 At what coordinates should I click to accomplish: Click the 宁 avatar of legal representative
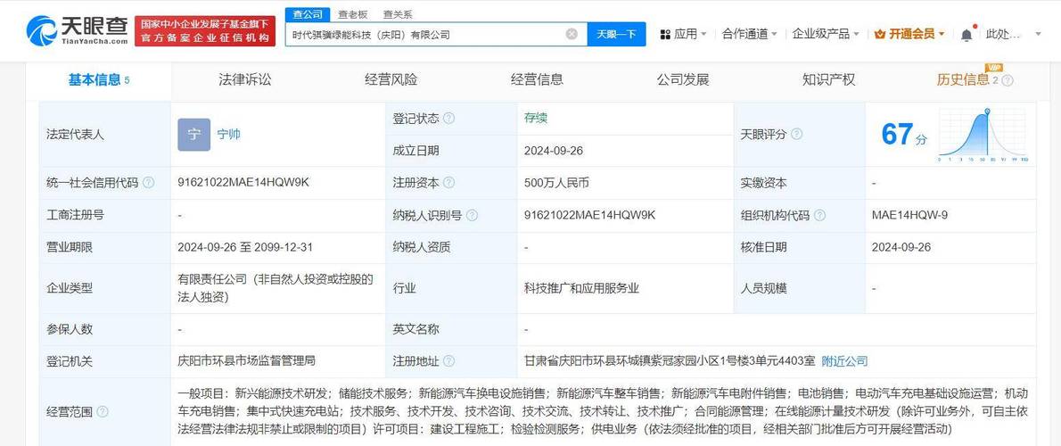pos(194,135)
